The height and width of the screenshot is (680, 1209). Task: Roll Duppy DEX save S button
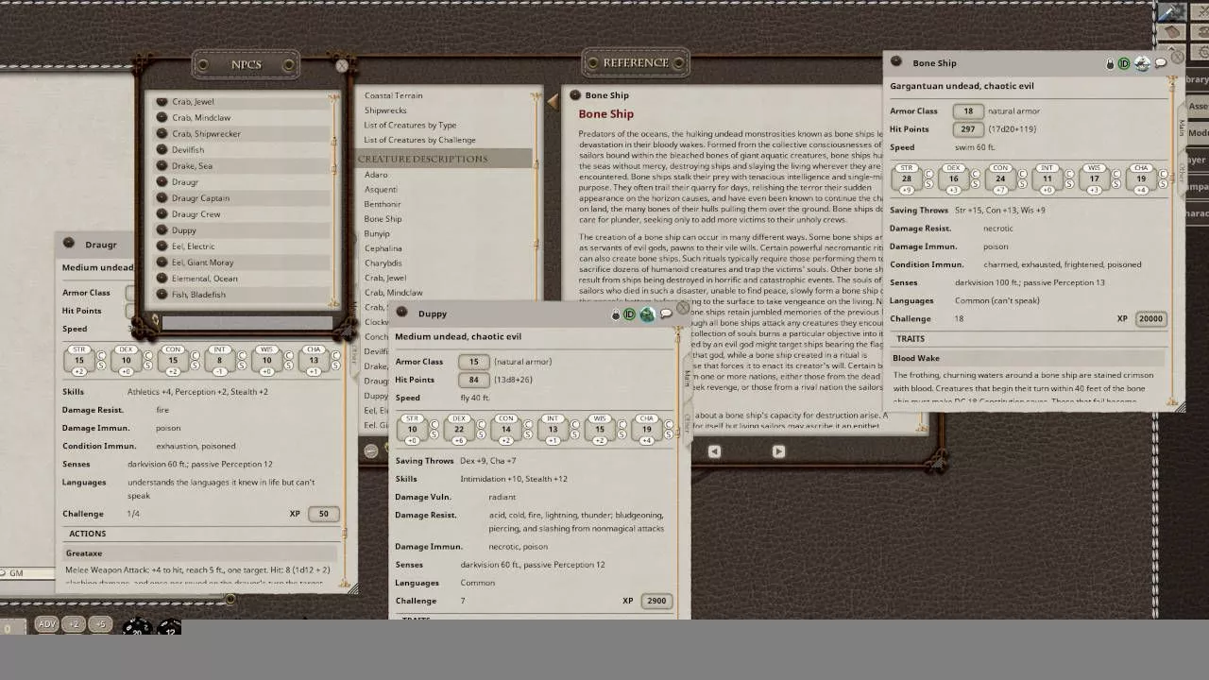[x=481, y=435]
